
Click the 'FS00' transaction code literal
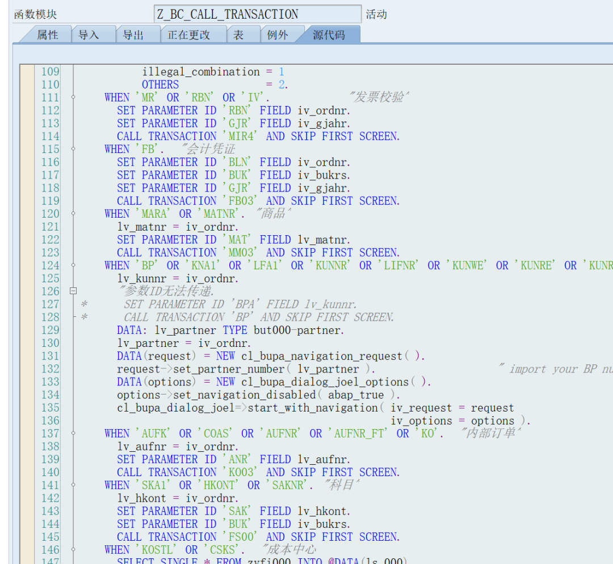[240, 537]
